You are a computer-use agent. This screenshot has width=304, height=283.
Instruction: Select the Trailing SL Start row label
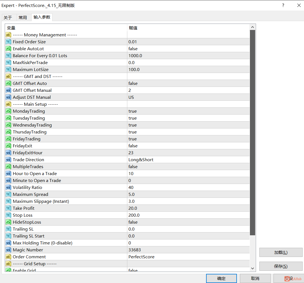[x=29, y=236]
